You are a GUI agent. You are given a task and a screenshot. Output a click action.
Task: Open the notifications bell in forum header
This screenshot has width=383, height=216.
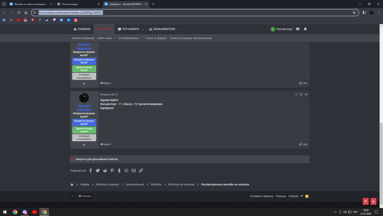tap(305, 29)
